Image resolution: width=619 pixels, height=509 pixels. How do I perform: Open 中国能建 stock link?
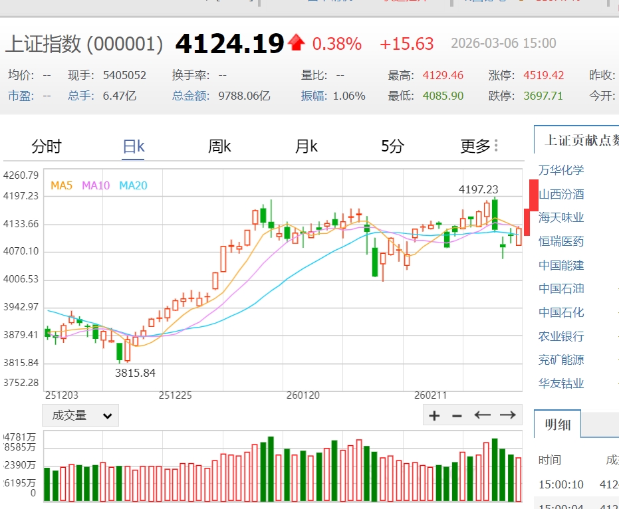561,265
